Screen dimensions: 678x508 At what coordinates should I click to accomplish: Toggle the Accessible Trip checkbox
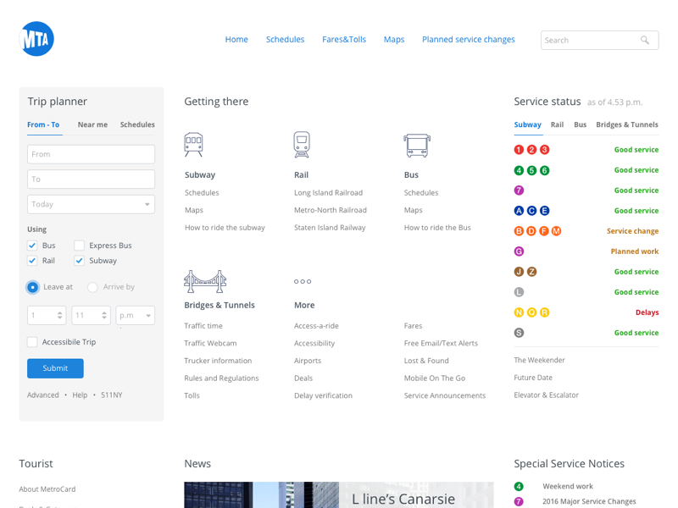(x=32, y=342)
